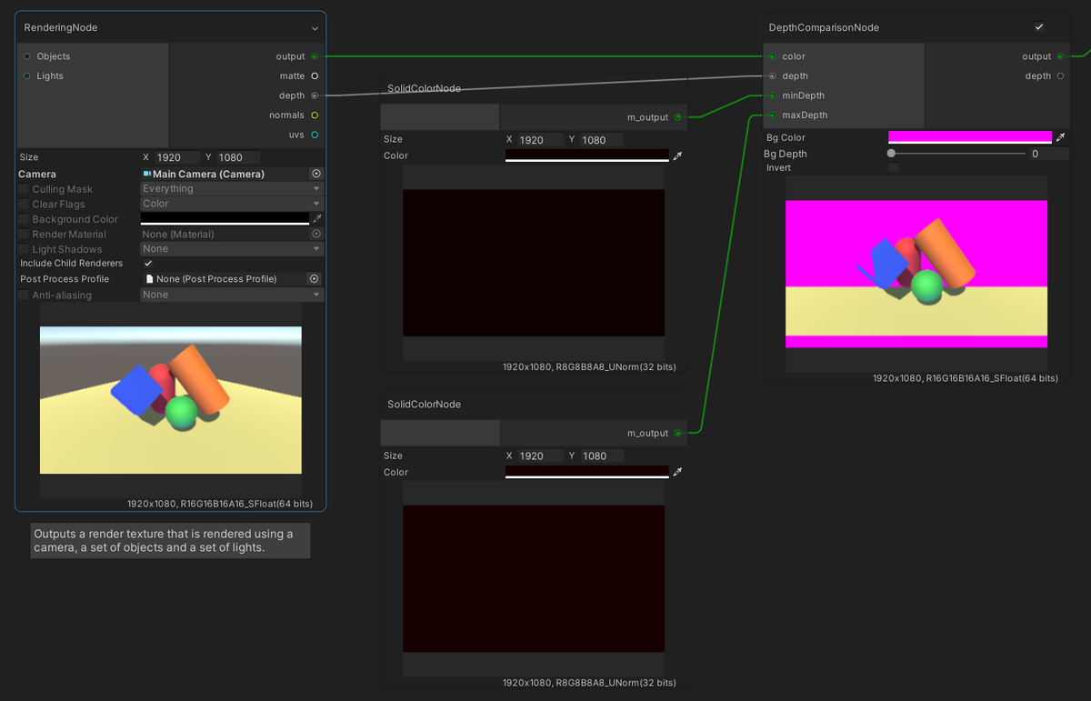The image size is (1091, 701).
Task: Pick Bg Color with the eyedropper icon
Action: click(x=1060, y=137)
